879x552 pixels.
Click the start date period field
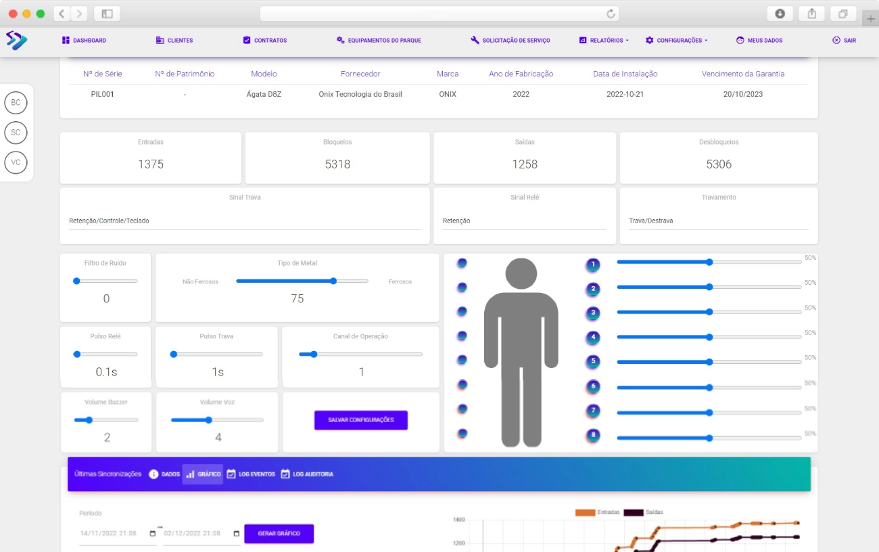coord(112,534)
